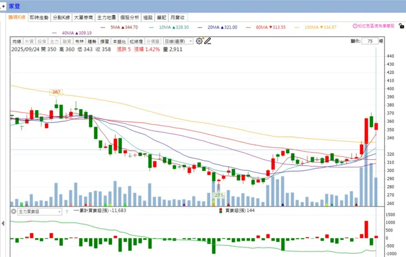Open the tab between 個股分析 and 筆記
Viewport: 406px width, 257px height.
point(148,18)
